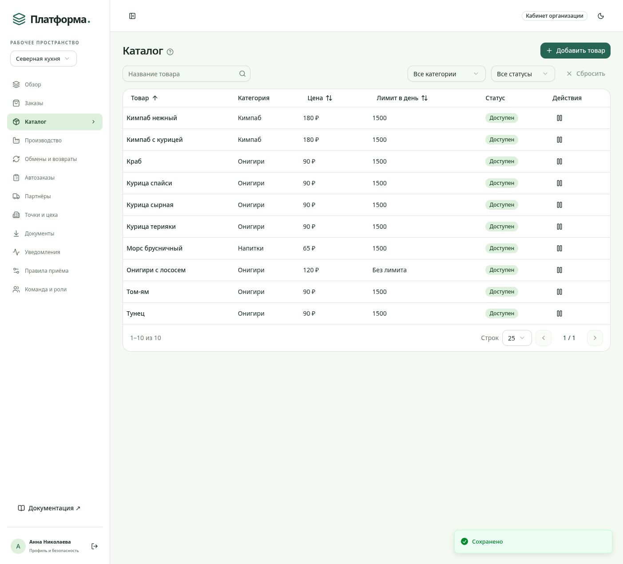
Task: Toggle dark mode moon icon
Action: coord(601,16)
